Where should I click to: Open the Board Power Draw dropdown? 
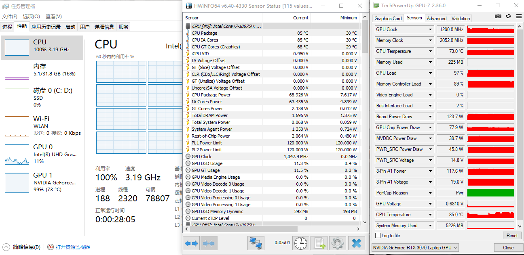click(431, 117)
